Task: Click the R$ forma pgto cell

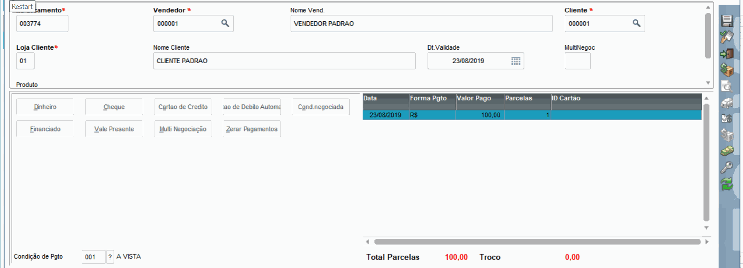Action: pos(433,115)
